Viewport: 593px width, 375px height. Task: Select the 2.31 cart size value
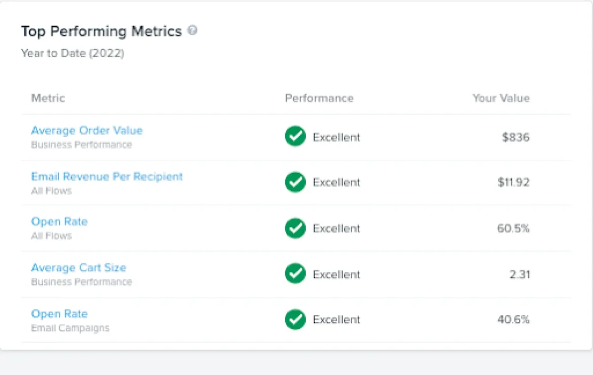pos(519,274)
